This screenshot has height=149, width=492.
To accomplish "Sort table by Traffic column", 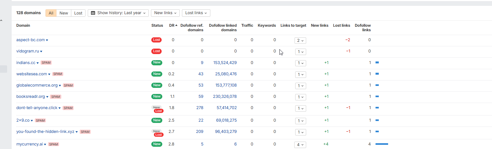I will pyautogui.click(x=247, y=25).
